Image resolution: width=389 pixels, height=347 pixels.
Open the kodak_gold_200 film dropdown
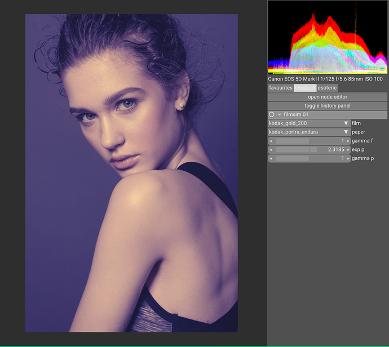pyautogui.click(x=309, y=123)
